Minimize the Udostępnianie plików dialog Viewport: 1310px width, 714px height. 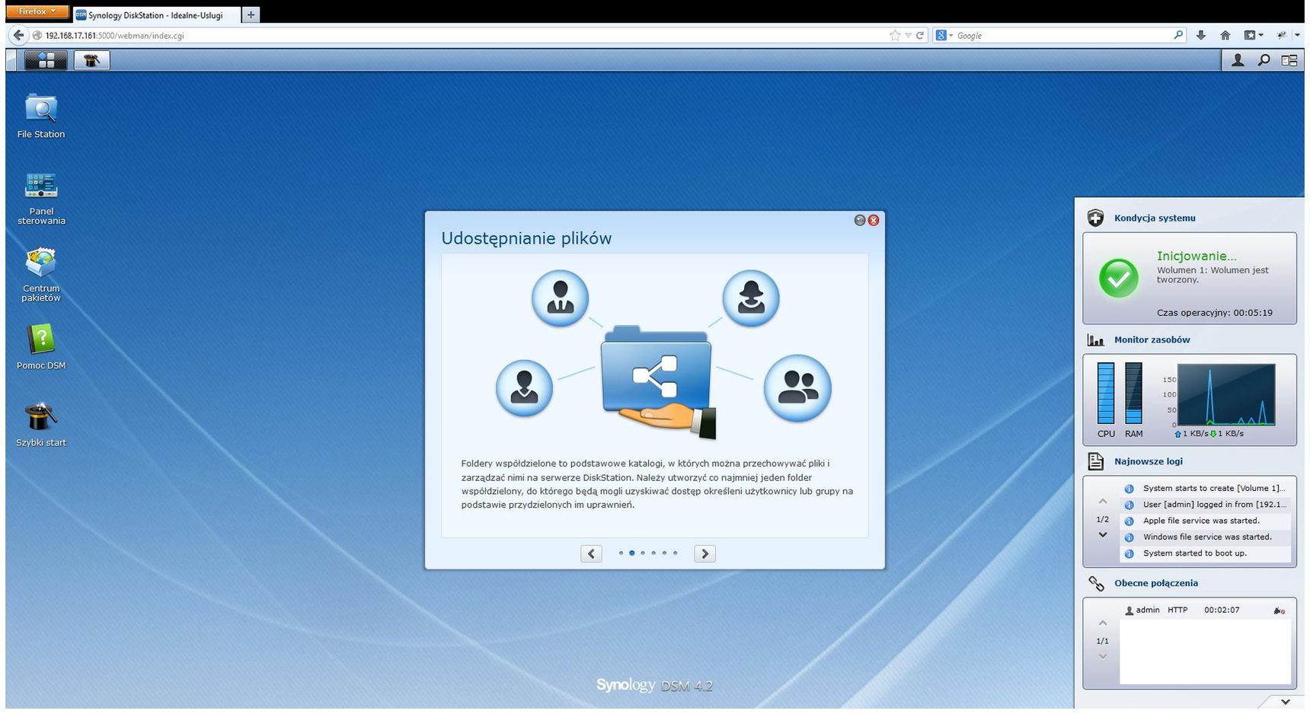(x=860, y=220)
